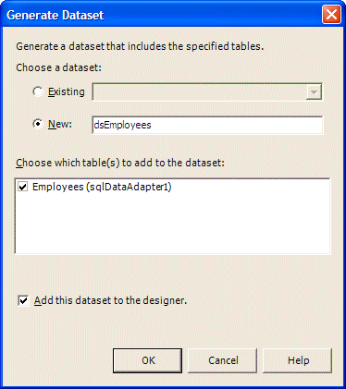Select the Existing dataset radio button
This screenshot has height=389, width=346.
pos(38,91)
